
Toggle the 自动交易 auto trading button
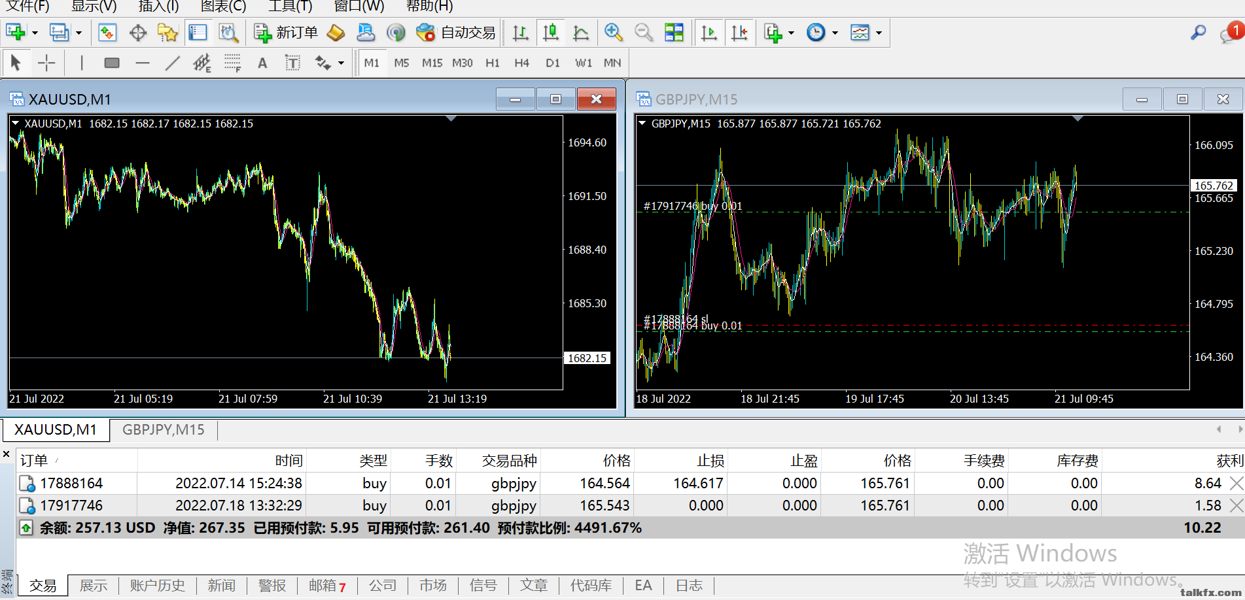coord(456,32)
